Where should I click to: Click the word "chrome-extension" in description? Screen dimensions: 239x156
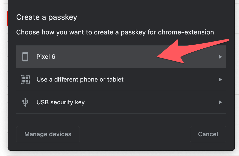click(x=186, y=32)
